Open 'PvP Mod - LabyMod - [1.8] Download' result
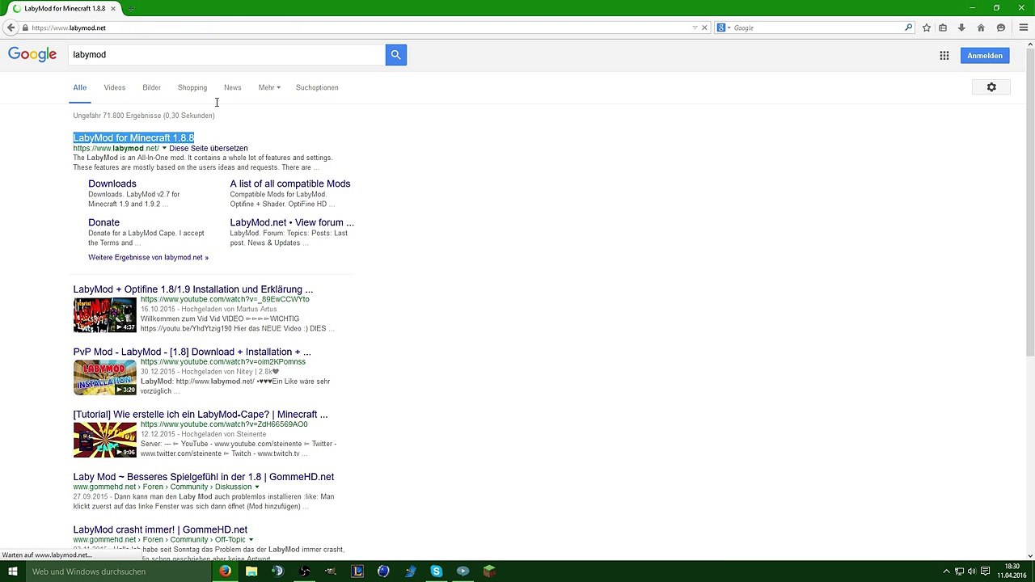The width and height of the screenshot is (1035, 582). [x=192, y=352]
